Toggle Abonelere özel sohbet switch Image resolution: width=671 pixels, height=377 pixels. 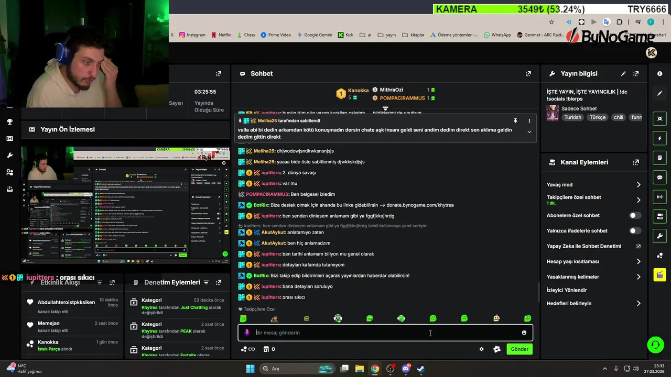(635, 216)
